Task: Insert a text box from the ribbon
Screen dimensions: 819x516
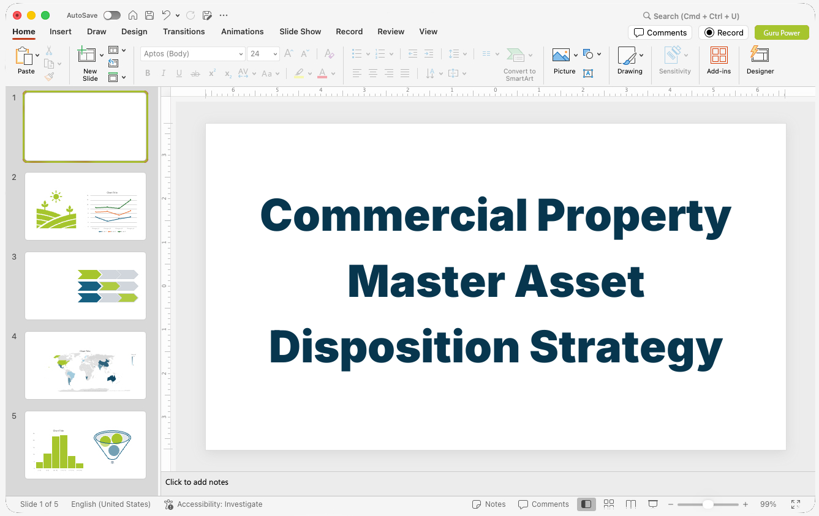Action: [588, 73]
